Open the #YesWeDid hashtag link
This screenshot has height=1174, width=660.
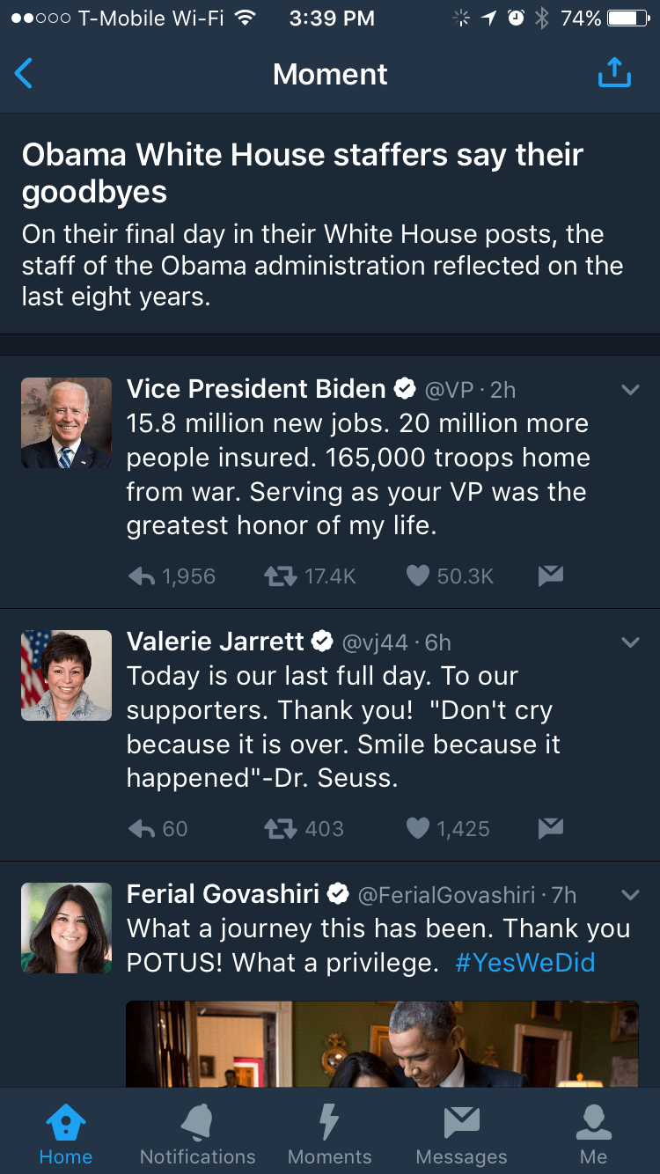525,963
